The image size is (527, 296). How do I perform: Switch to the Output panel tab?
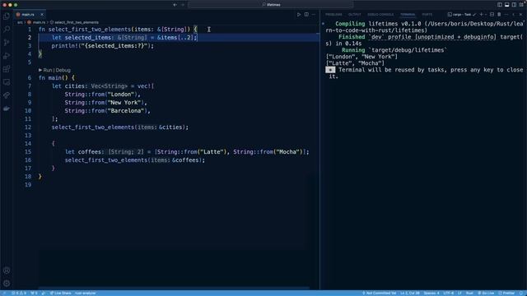click(x=355, y=15)
